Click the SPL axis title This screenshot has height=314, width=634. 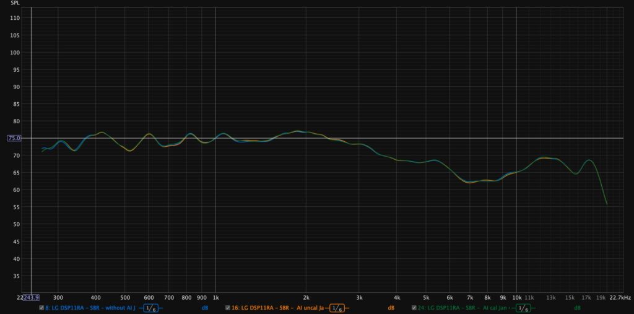tap(15, 4)
